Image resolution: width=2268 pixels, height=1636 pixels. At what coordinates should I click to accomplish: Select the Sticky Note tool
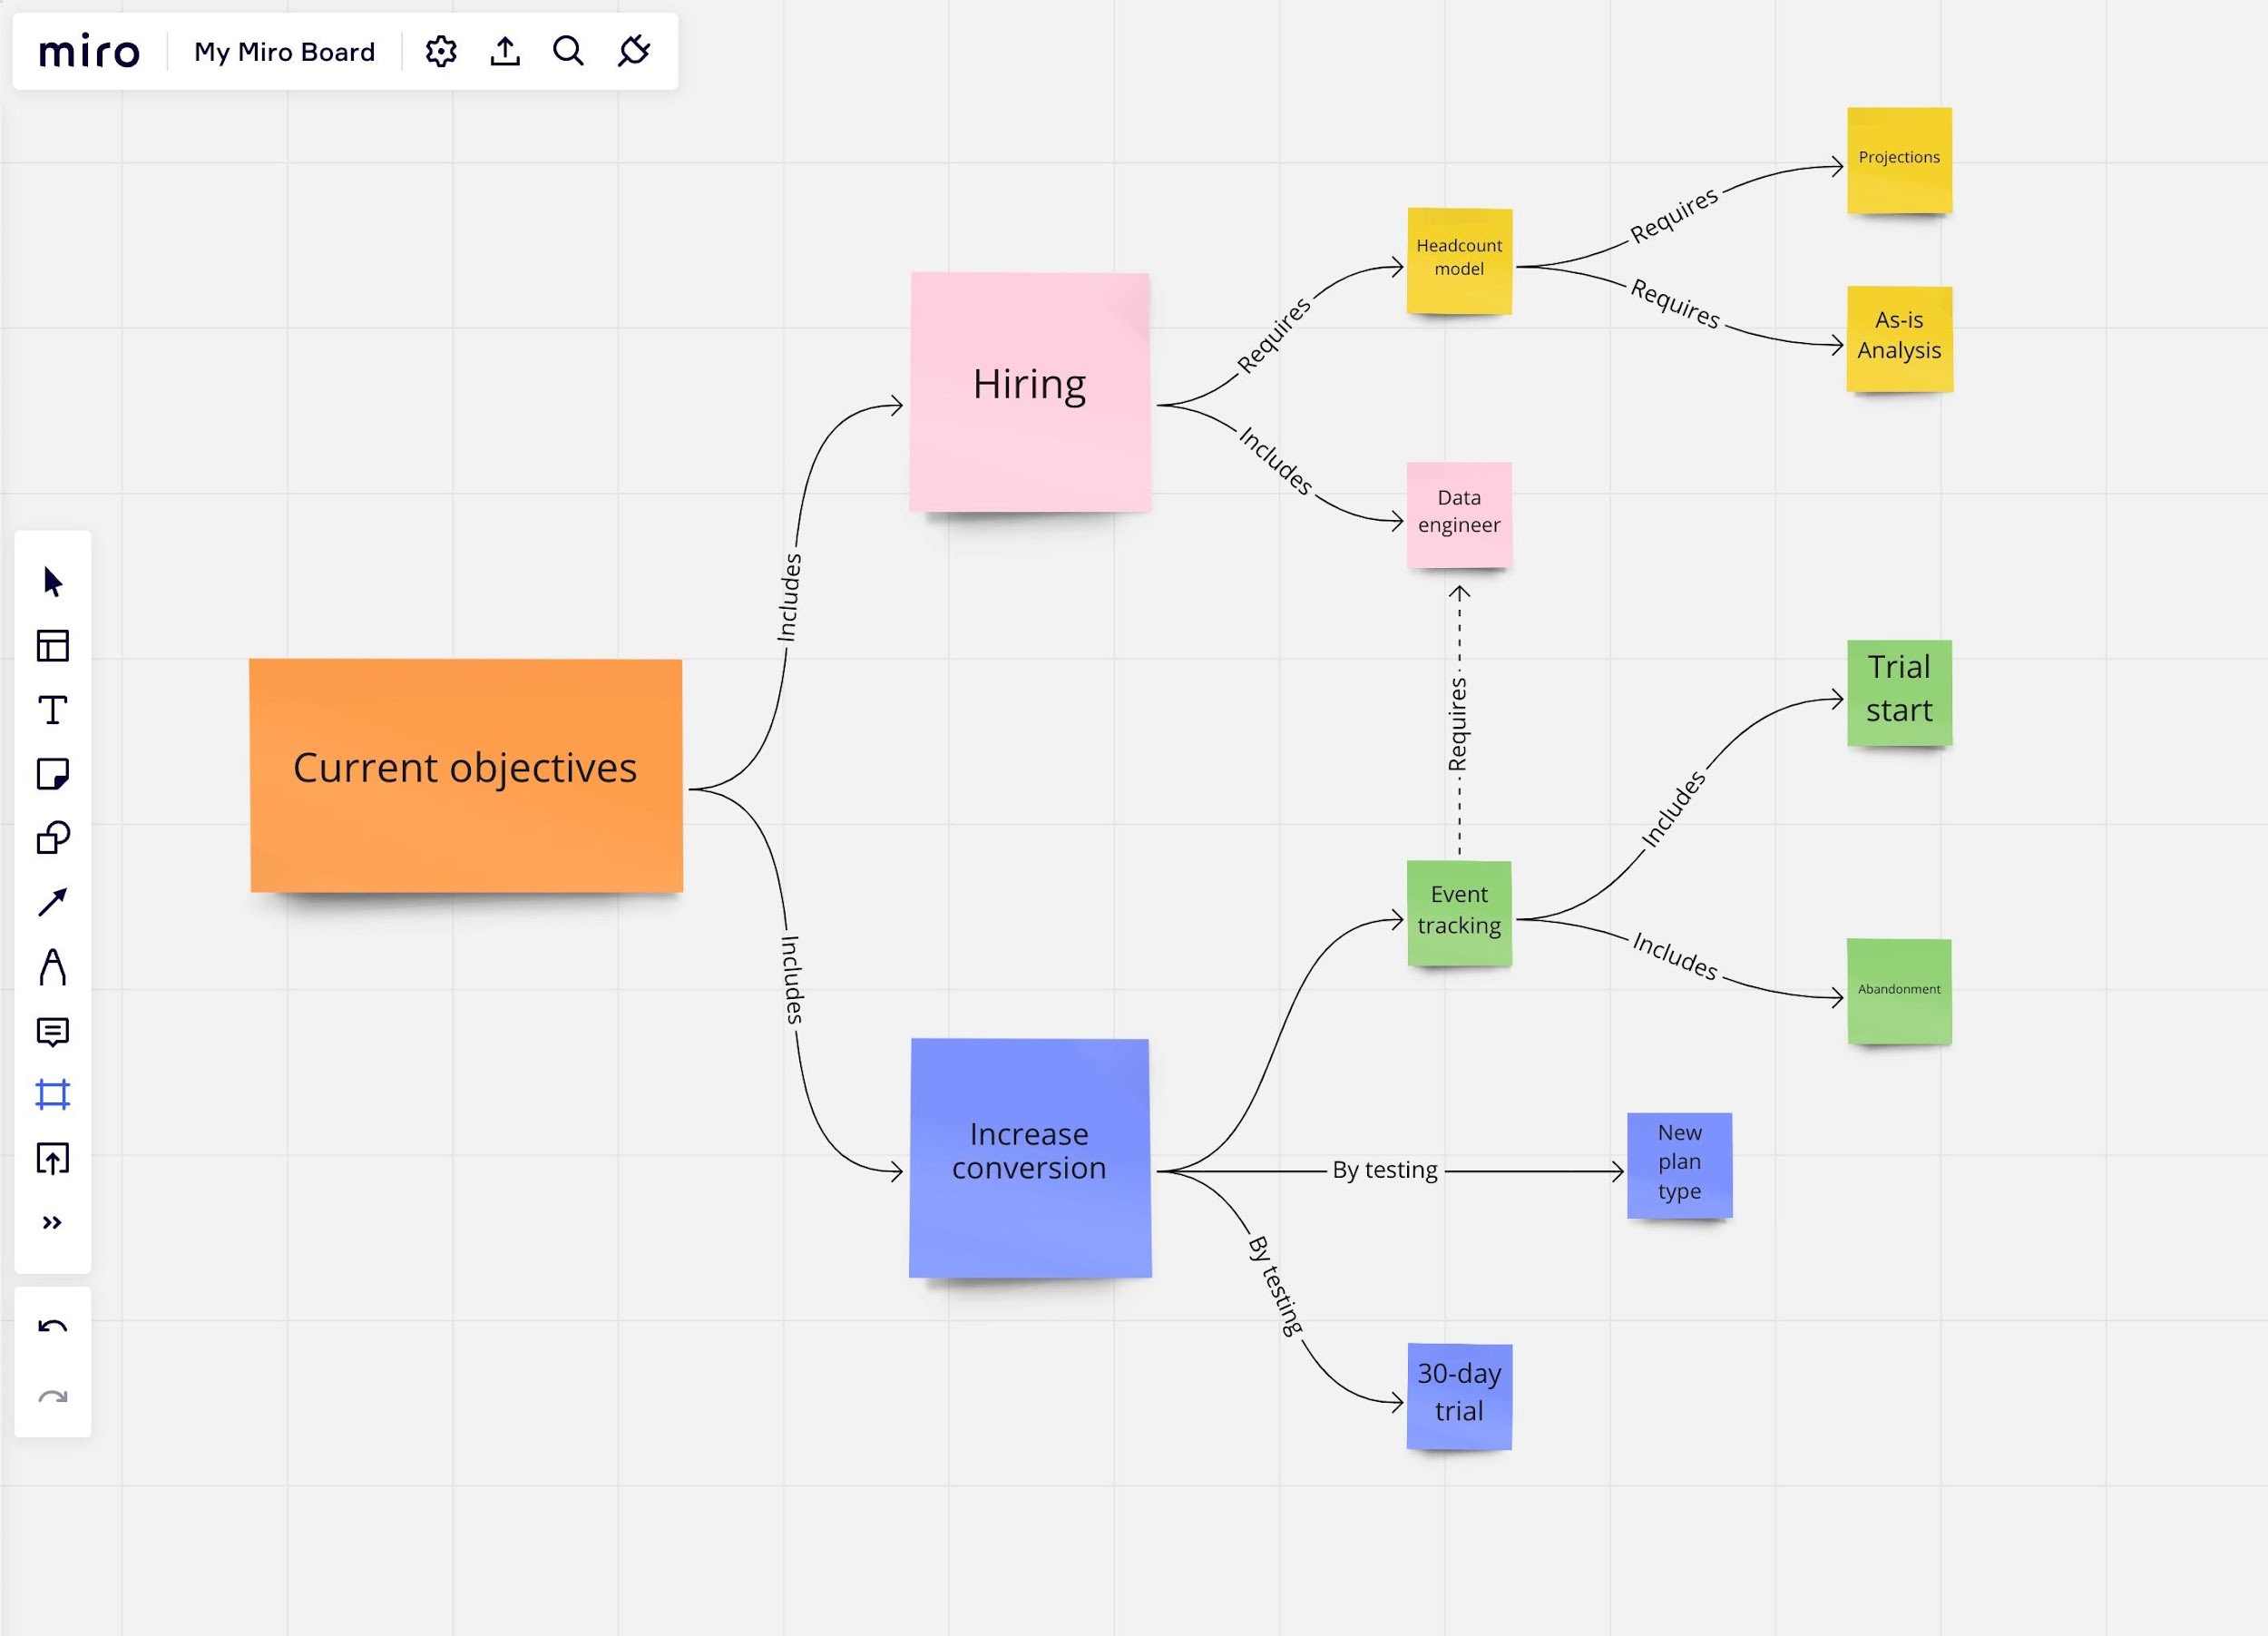[53, 775]
